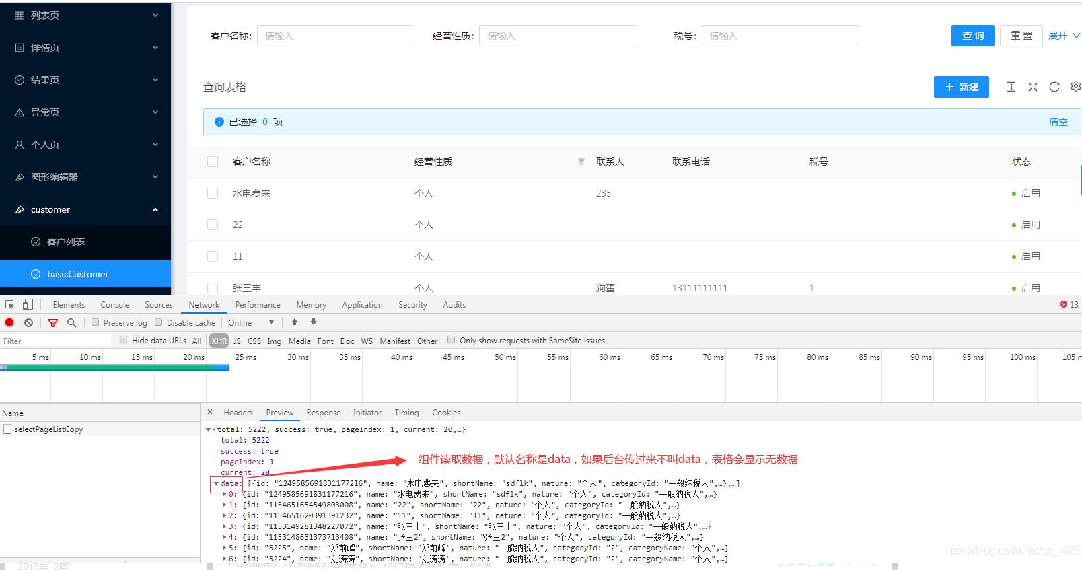Click the table density (row height) icon
The width and height of the screenshot is (1082, 570).
(1011, 87)
